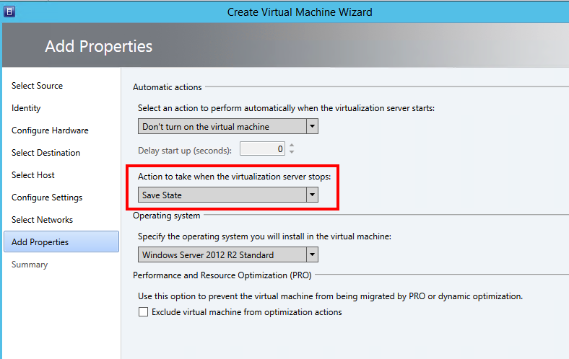The width and height of the screenshot is (569, 359).
Task: Increase delay start up seconds spinner
Action: [x=292, y=146]
